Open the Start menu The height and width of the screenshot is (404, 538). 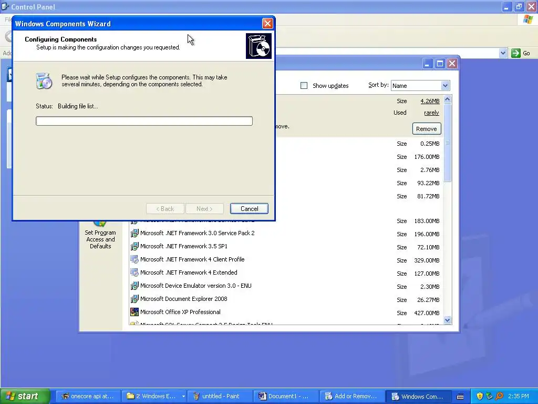pos(25,397)
